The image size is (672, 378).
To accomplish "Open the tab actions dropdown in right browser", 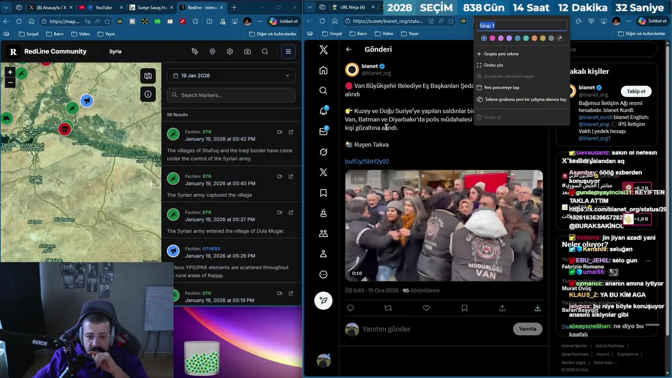I will click(309, 7).
